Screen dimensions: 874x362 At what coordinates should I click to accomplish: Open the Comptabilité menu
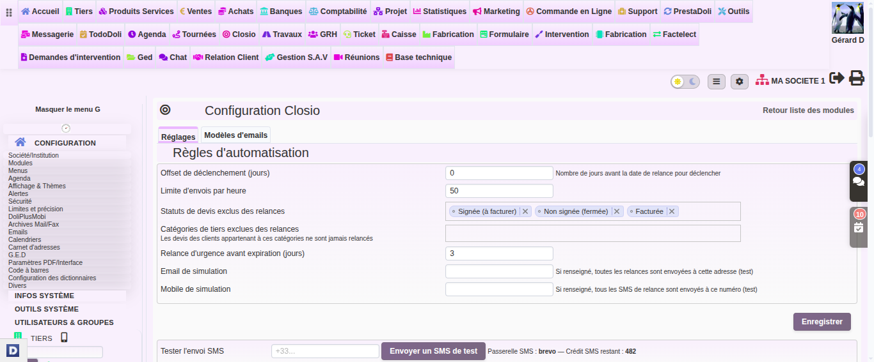point(338,11)
